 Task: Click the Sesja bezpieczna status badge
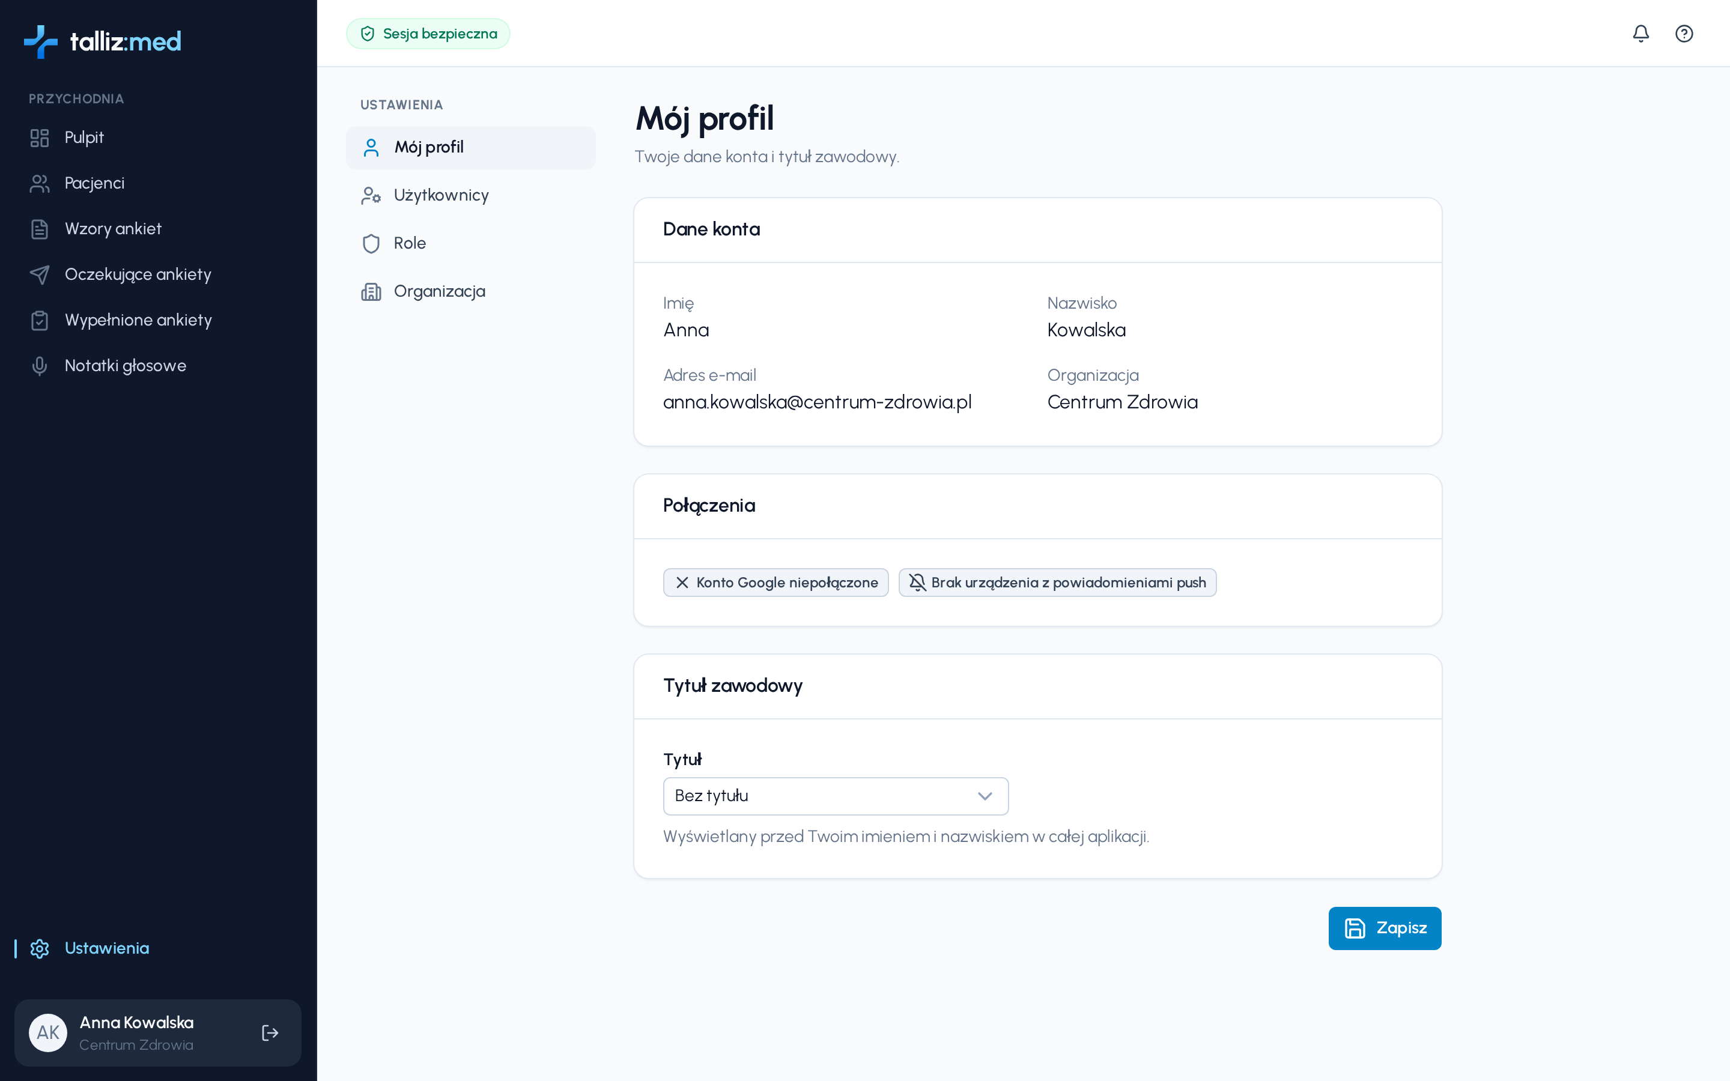pos(428,34)
